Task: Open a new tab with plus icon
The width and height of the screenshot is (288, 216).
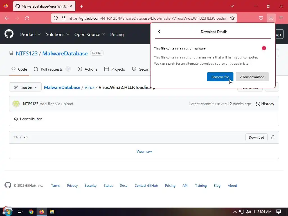Action: (82, 6)
